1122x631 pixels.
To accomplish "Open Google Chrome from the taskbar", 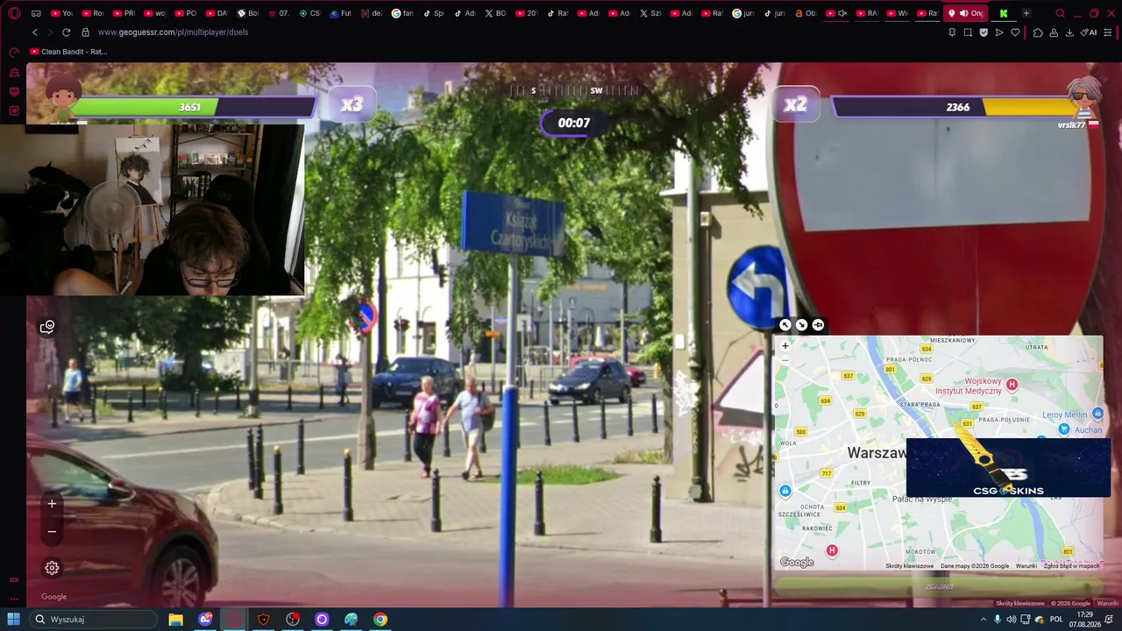I will click(x=380, y=620).
